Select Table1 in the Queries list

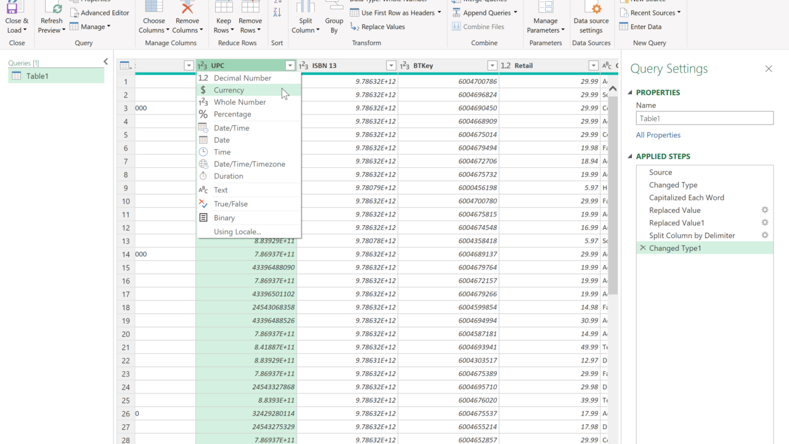37,76
